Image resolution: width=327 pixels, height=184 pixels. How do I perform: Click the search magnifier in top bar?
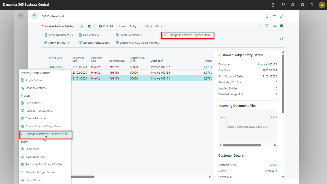pos(283,5)
